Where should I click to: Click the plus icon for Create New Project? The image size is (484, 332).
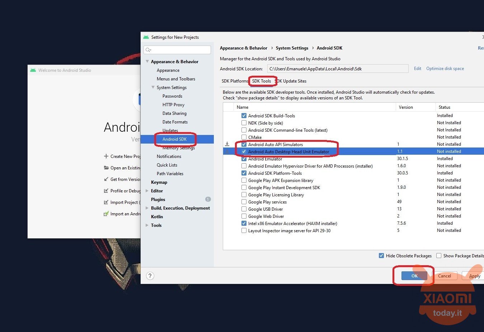[106, 156]
